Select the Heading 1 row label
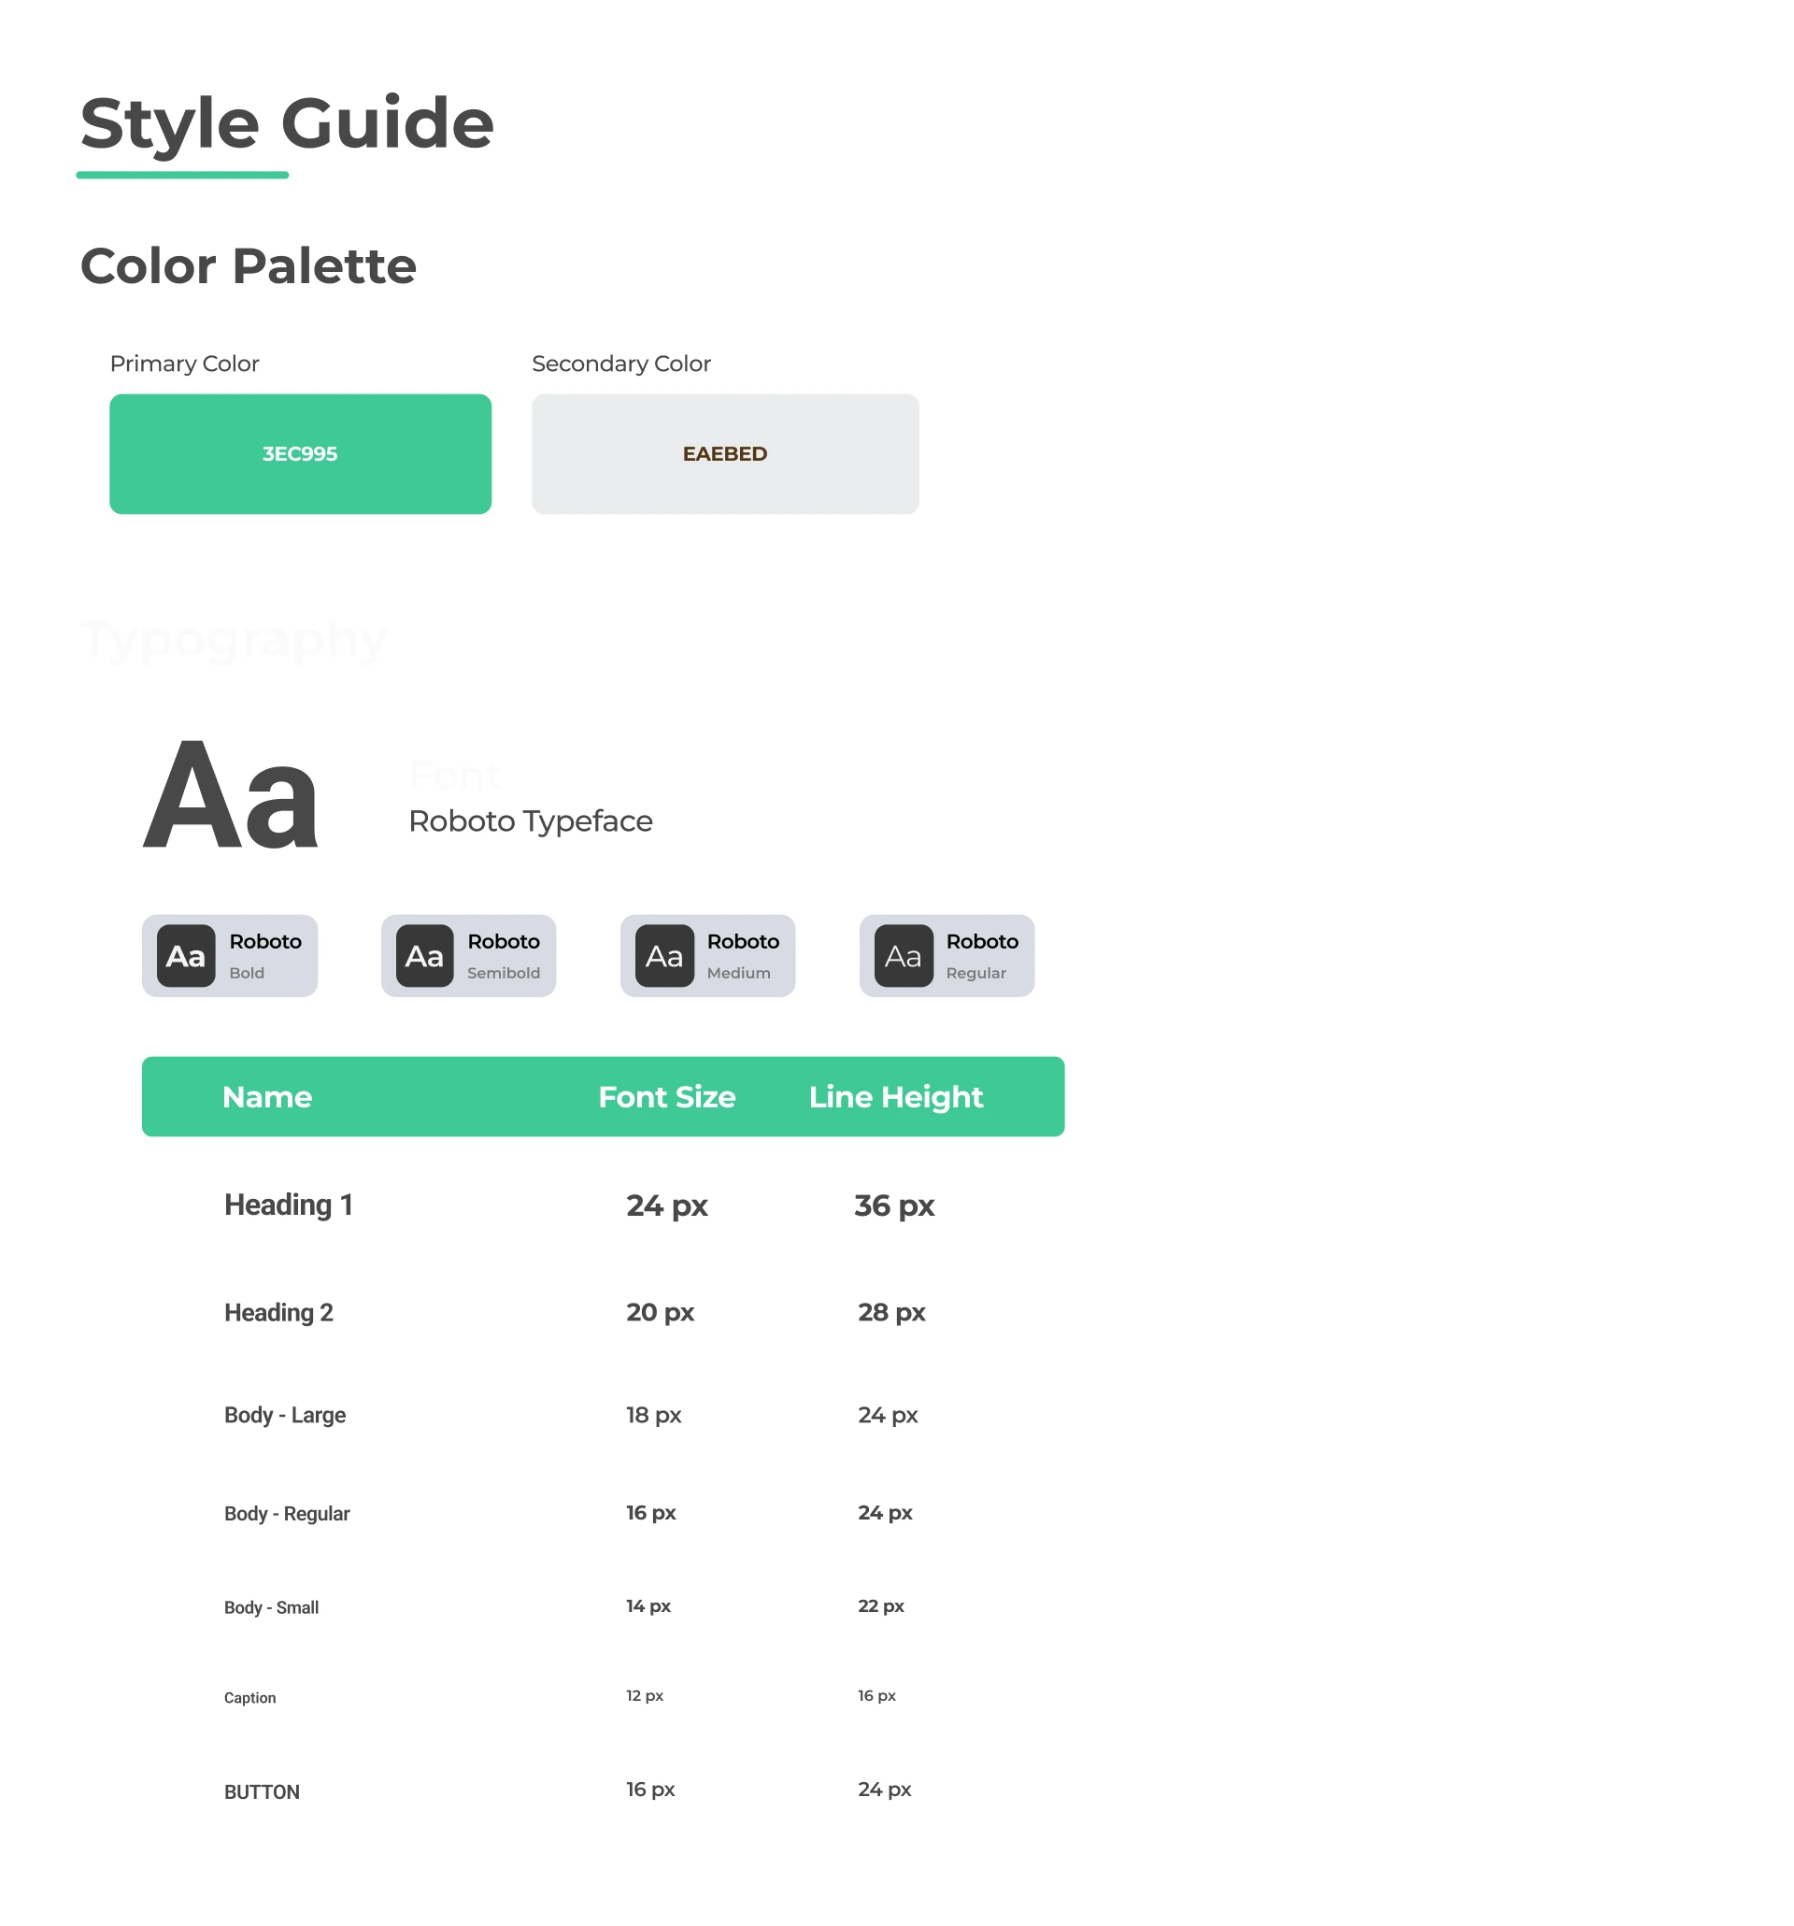This screenshot has height=1926, width=1794. coord(288,1205)
